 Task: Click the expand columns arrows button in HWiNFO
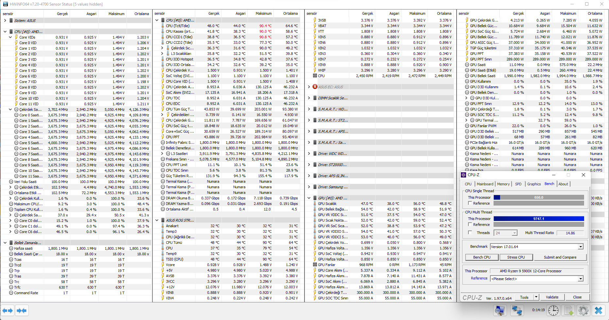[x=8, y=311]
